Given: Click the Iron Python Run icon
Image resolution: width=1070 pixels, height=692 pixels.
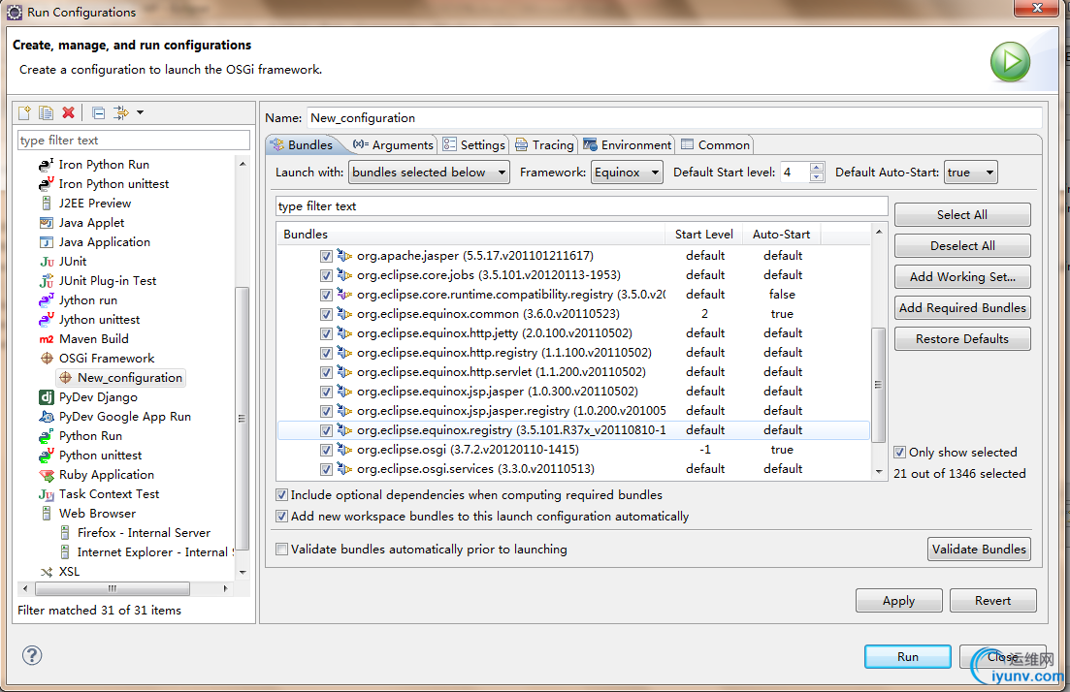Looking at the screenshot, I should coord(46,165).
